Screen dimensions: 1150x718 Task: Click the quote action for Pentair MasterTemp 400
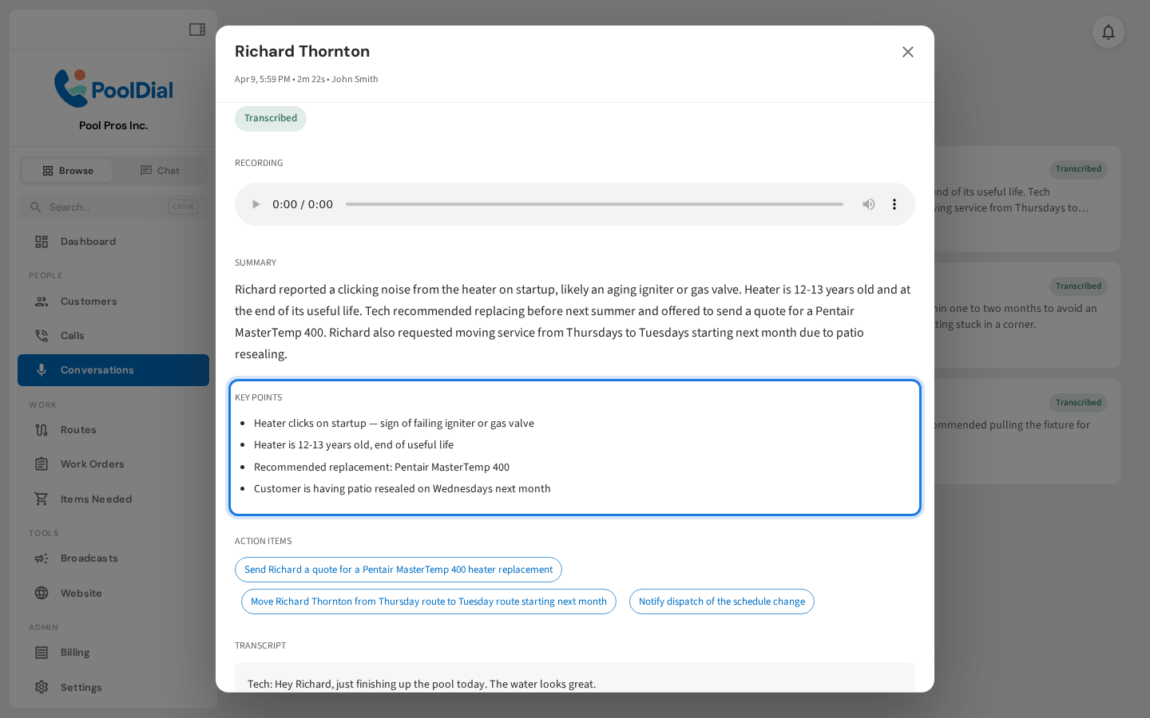[399, 570]
